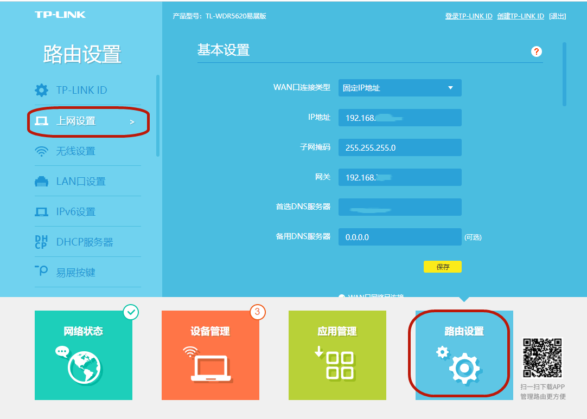The width and height of the screenshot is (587, 419).
Task: Click the TP-LINK ID gear icon
Action: click(41, 90)
